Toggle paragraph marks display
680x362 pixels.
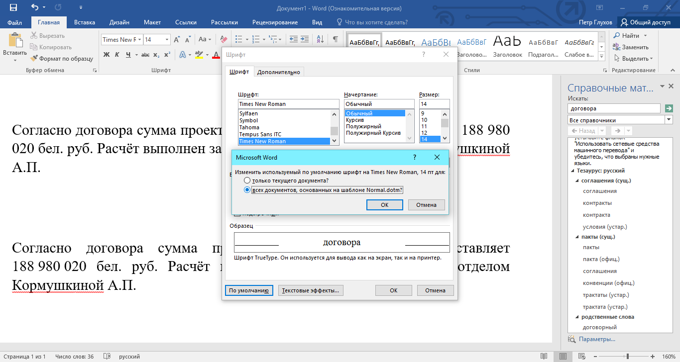(336, 39)
